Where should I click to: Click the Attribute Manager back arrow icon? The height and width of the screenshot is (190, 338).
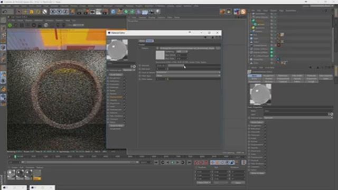(x=311, y=68)
